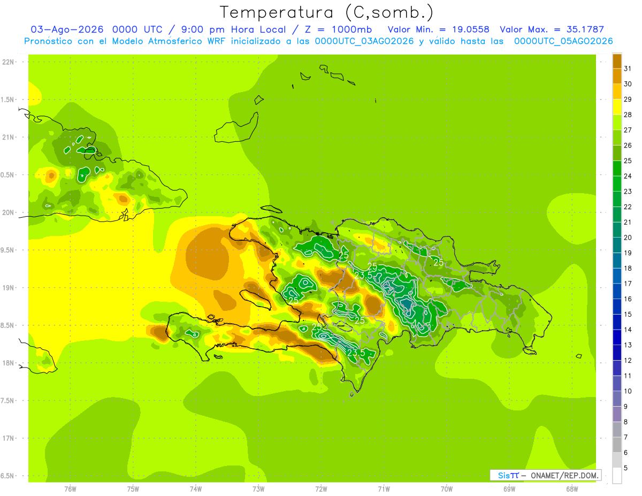
Task: Click the '73W' longitude label
Action: [258, 489]
